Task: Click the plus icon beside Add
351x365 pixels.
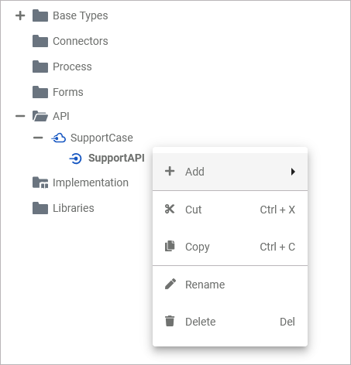Action: [170, 171]
